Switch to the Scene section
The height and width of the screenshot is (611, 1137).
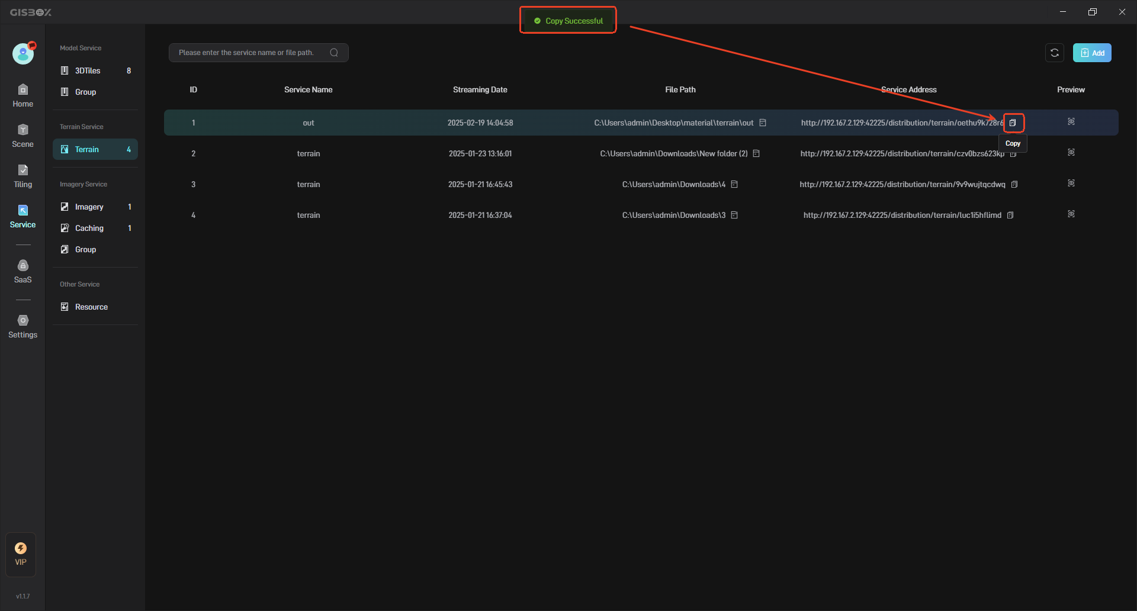[23, 136]
